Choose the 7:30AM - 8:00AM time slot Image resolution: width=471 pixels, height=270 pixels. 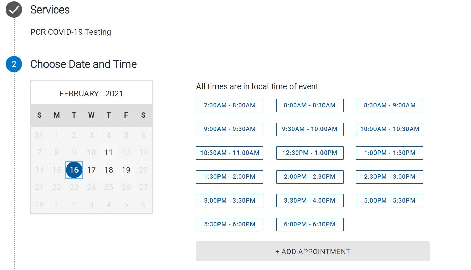[230, 105]
